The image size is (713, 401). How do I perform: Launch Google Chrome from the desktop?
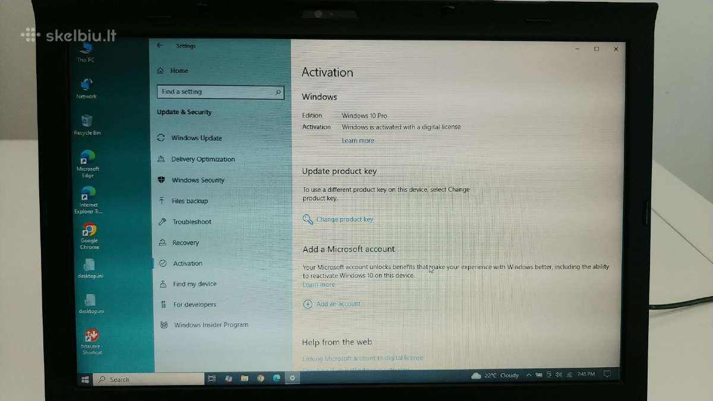(x=89, y=236)
